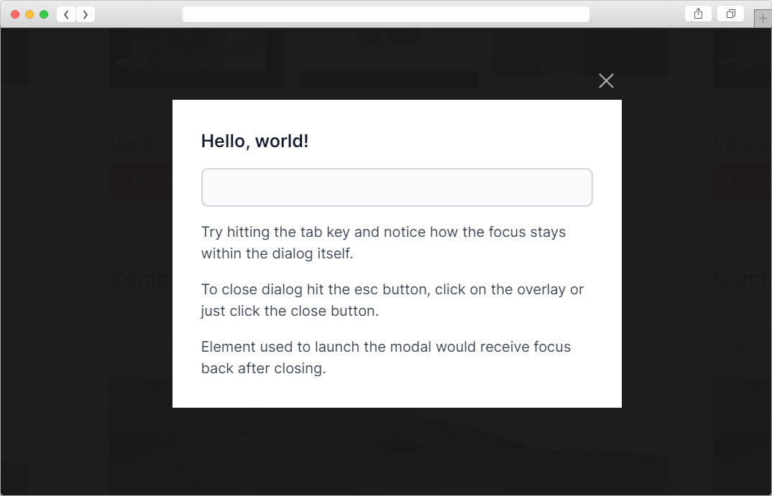Show all tabs overview icon

pos(730,14)
